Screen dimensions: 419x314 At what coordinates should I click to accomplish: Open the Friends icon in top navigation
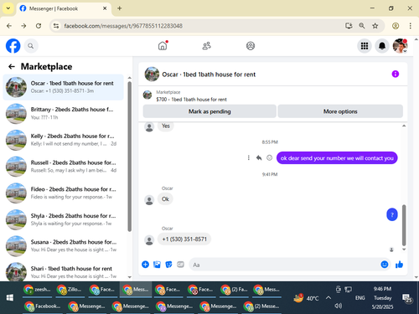206,46
